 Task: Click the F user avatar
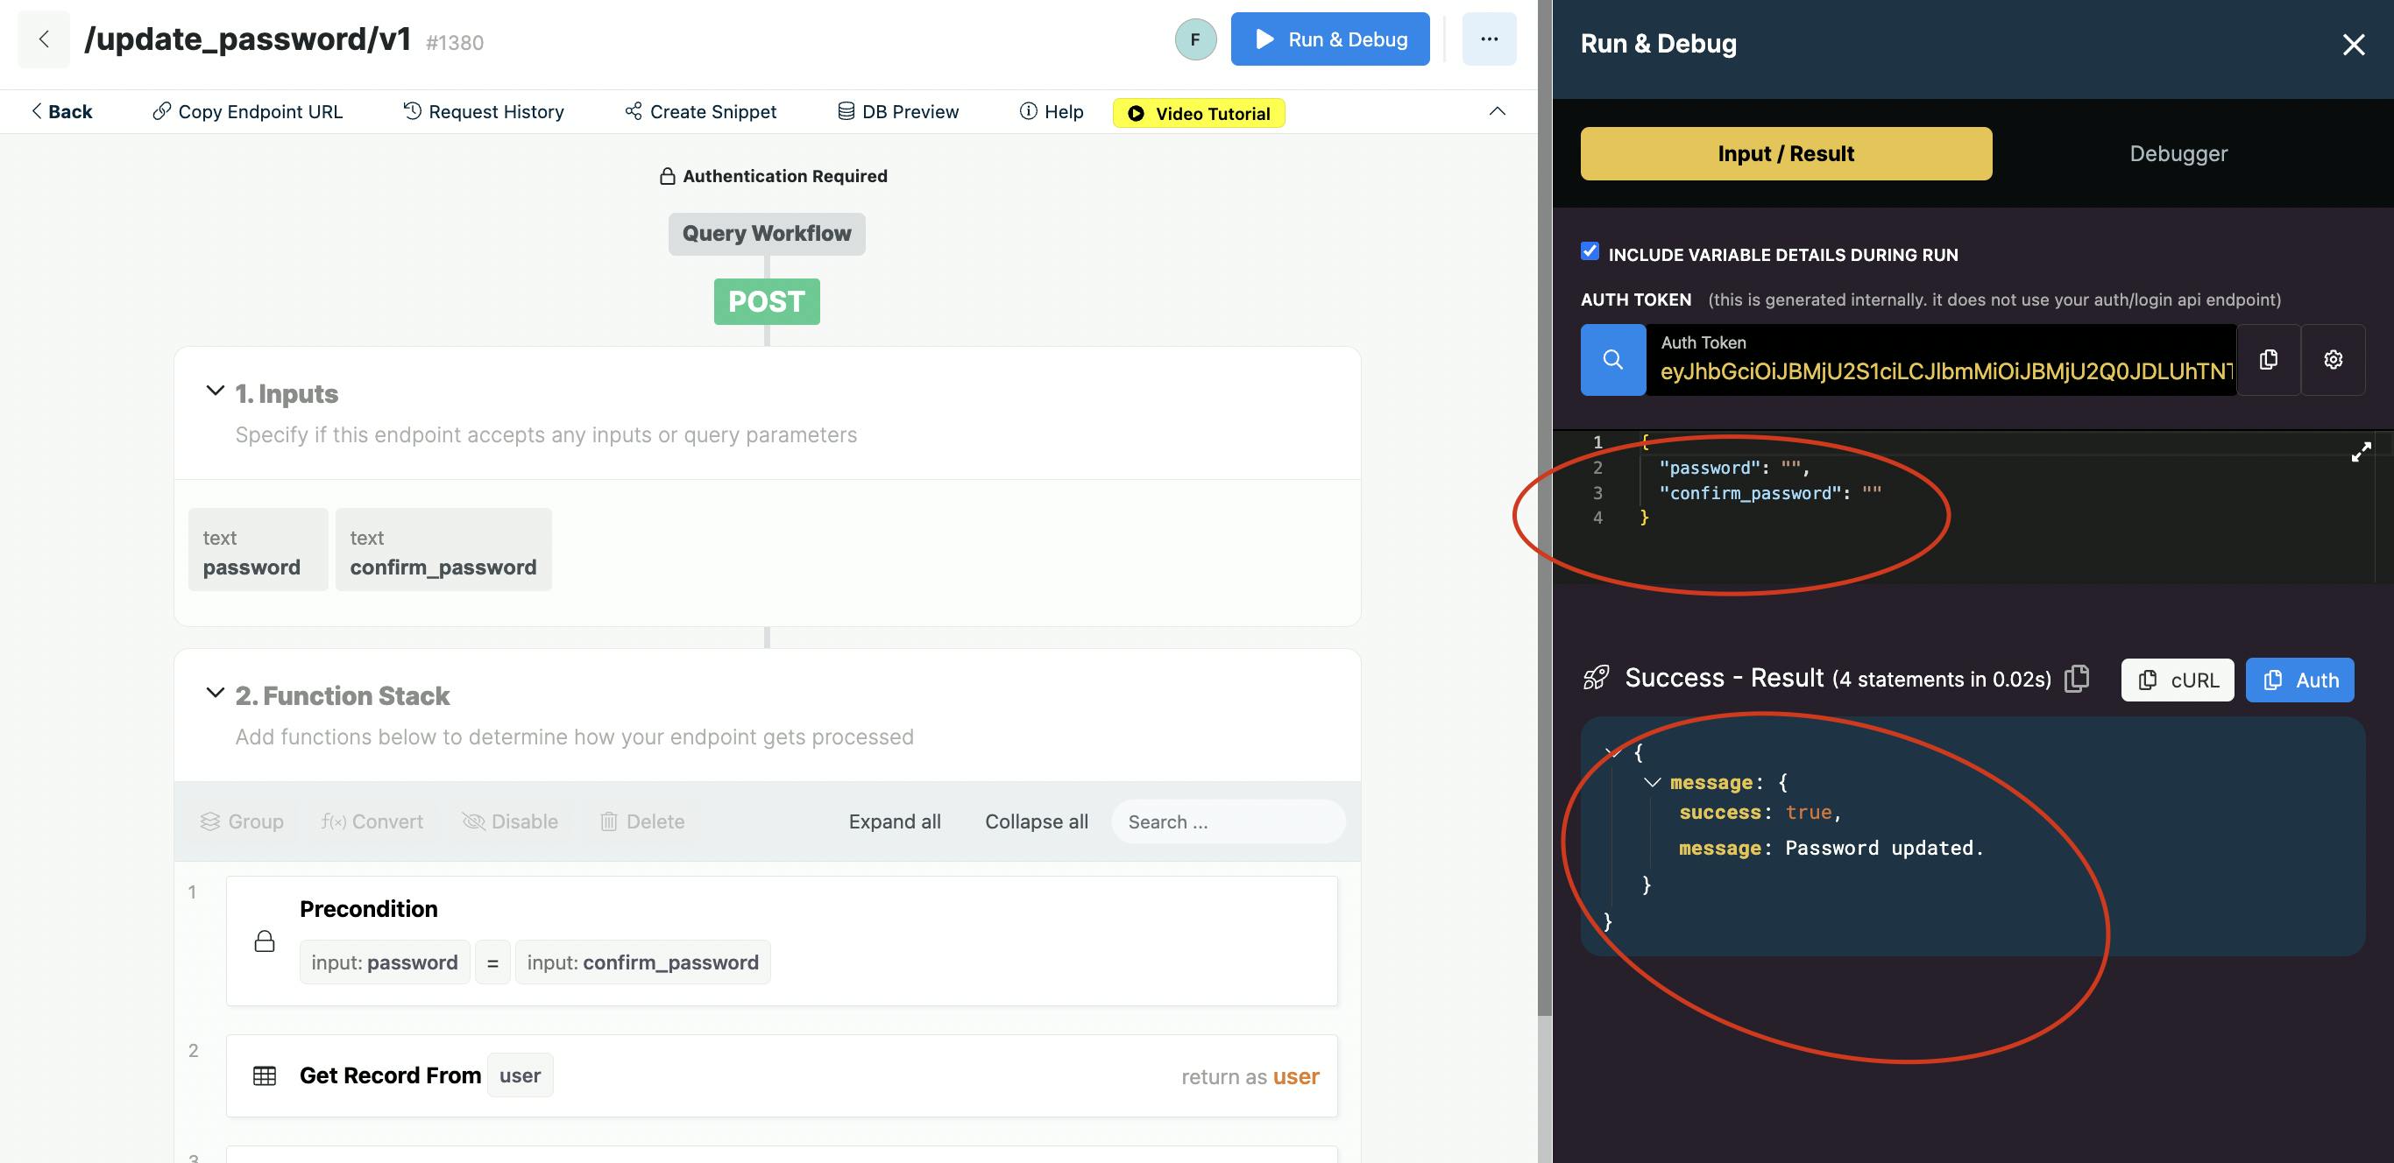(x=1195, y=39)
